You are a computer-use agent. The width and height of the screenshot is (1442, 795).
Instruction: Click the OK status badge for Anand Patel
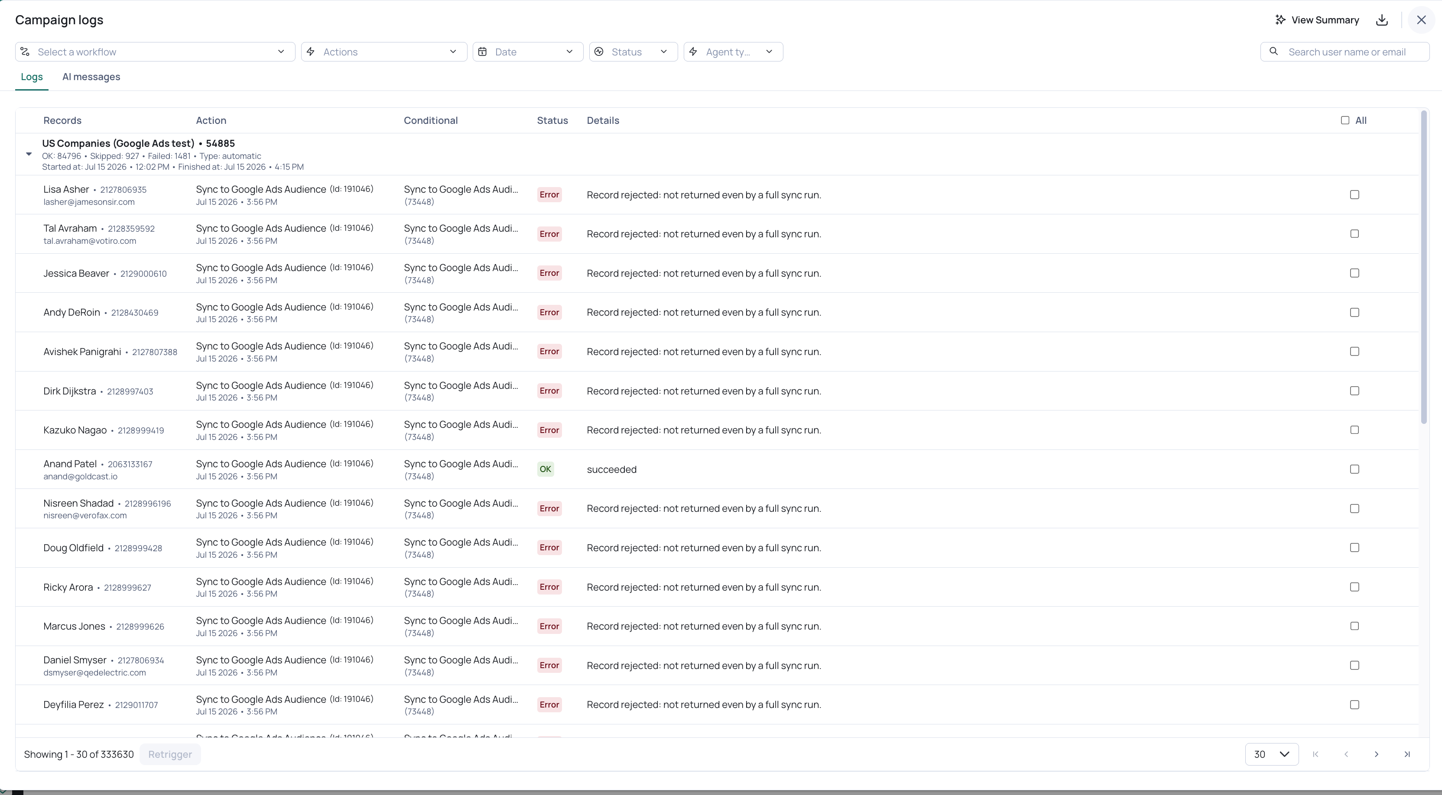click(x=545, y=469)
